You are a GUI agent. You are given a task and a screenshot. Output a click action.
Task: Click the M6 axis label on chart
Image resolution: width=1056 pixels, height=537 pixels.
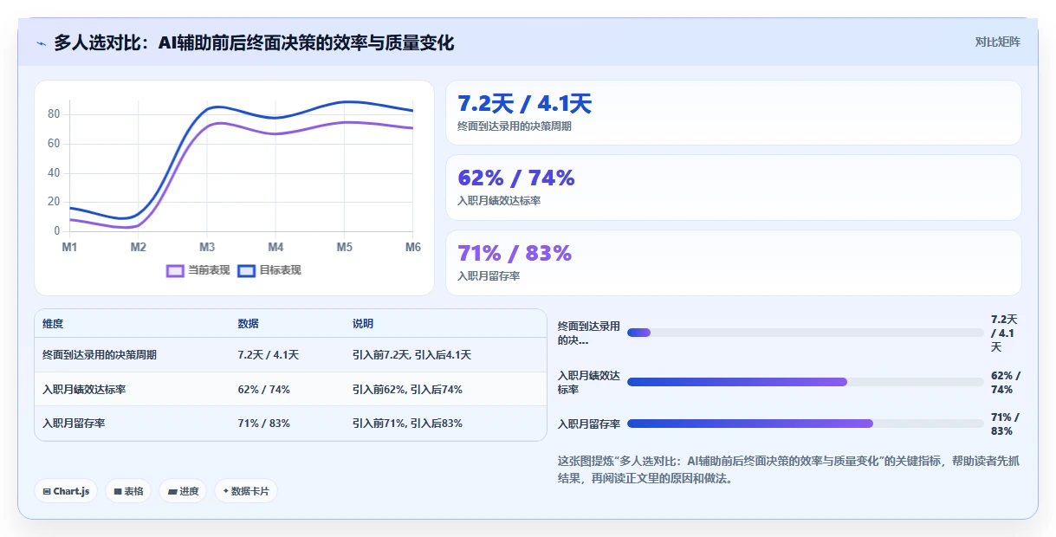click(x=412, y=248)
